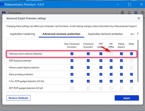Click the Chromium browsers column header
Viewport: 145px width, 111px height.
[88, 45]
